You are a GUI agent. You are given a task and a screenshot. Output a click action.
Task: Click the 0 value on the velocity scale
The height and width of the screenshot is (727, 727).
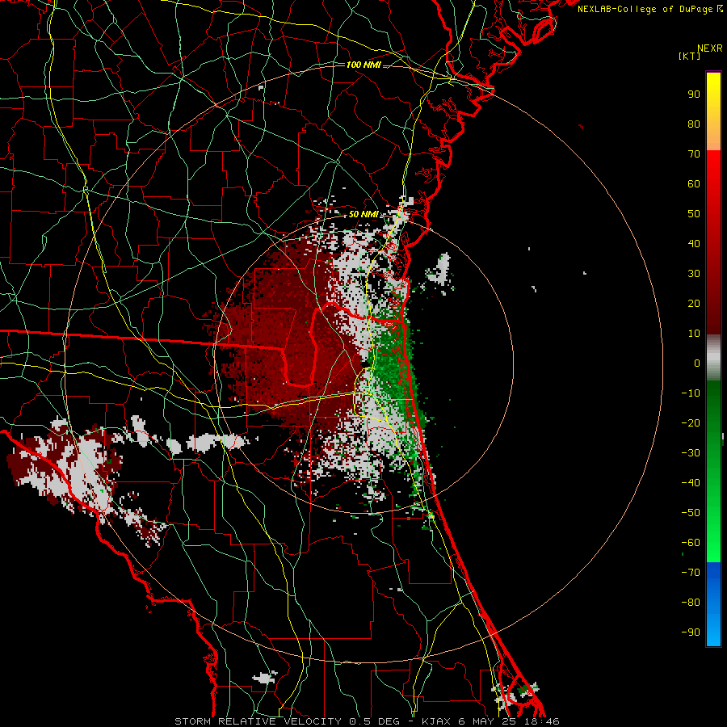tap(697, 363)
